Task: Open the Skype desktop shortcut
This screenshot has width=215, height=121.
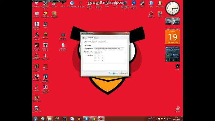Action: click(151, 4)
